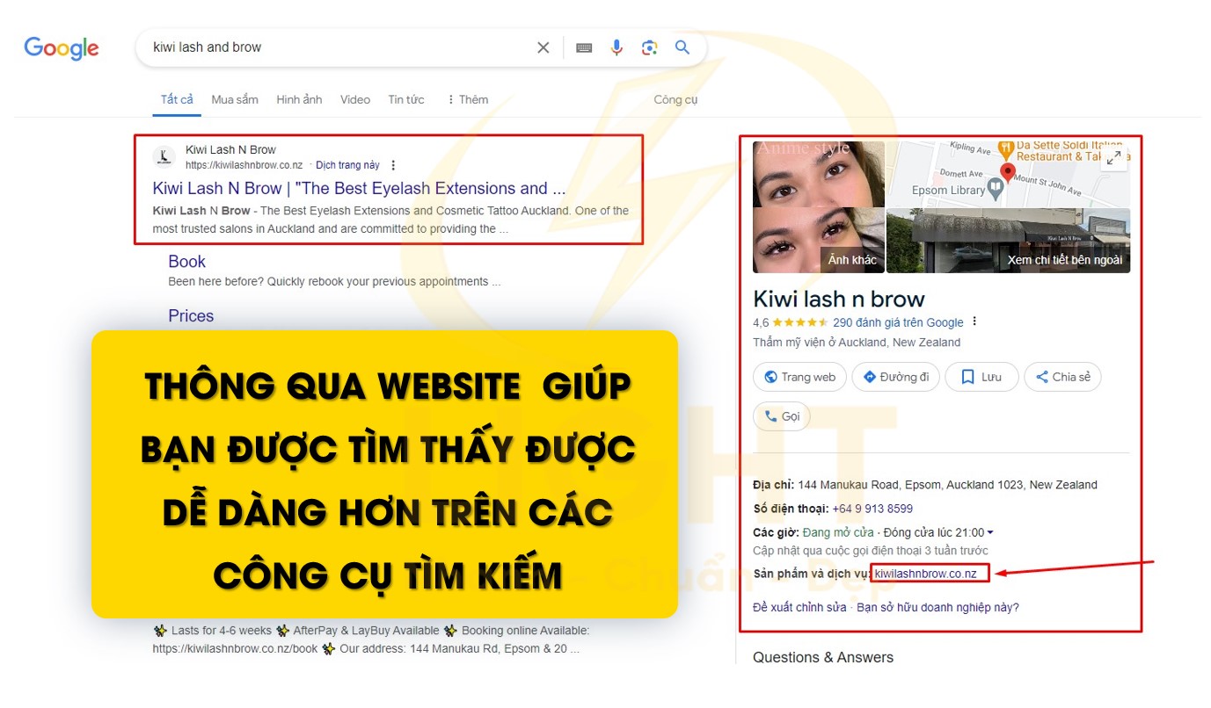Image resolution: width=1211 pixels, height=708 pixels.
Task: Open the Xem chi tiết bên ngoài street photo
Action: coord(1008,241)
